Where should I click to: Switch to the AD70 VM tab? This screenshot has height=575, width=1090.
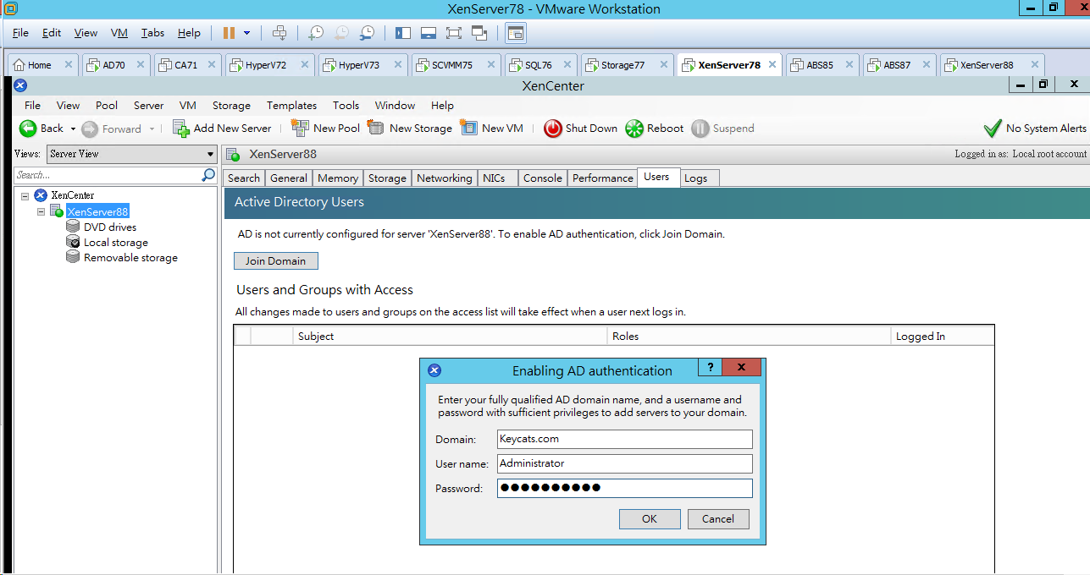(x=113, y=65)
